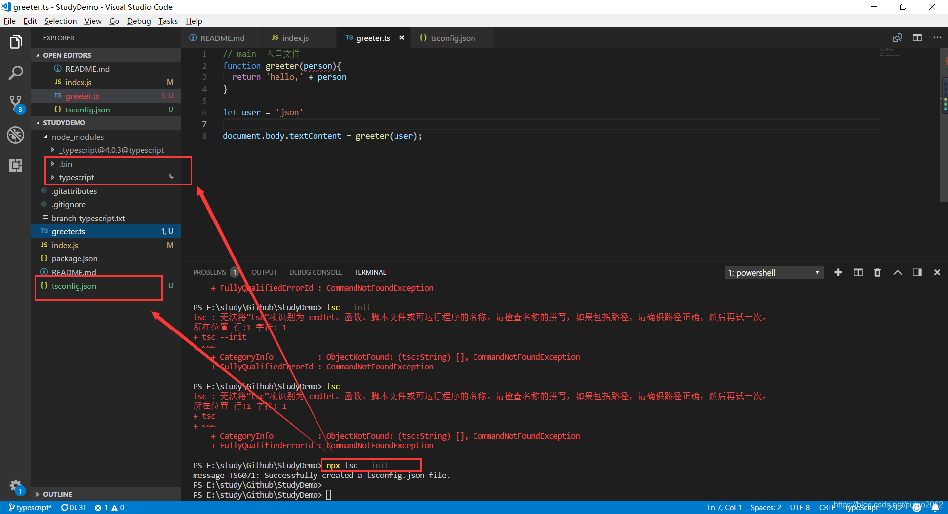Open Source Control view with 3 changes
948x514 pixels.
[x=16, y=104]
